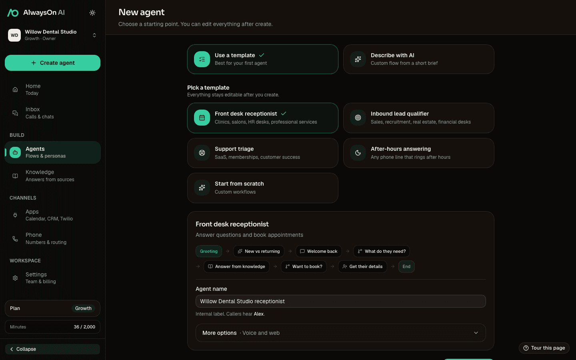Click the plus icon in Create agent
This screenshot has width=576, height=360.
(34, 63)
